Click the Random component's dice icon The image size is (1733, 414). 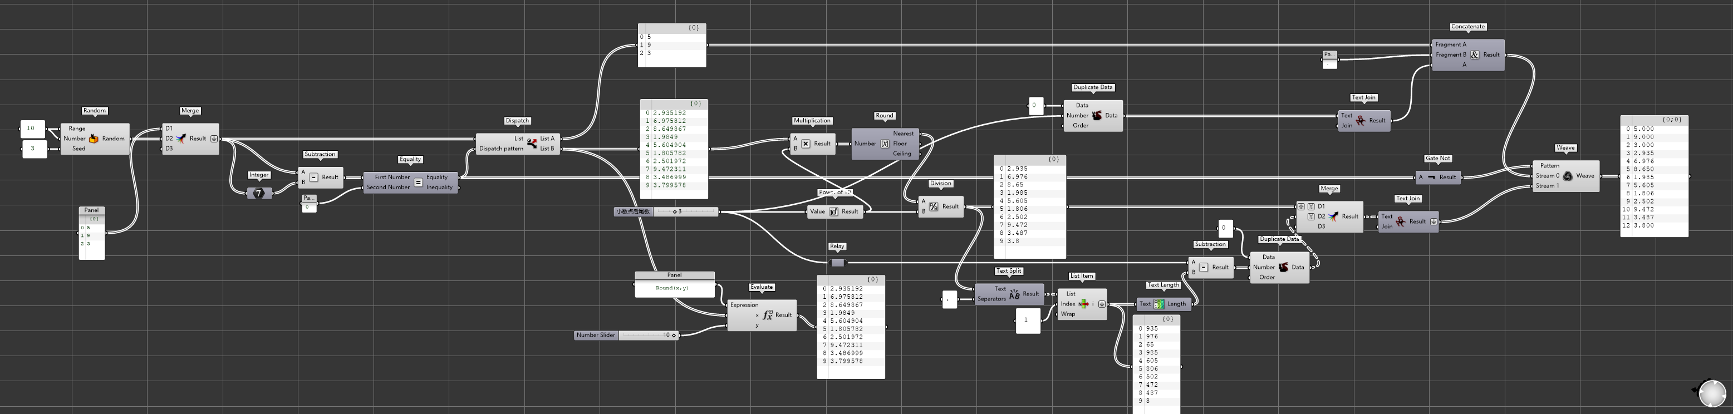coord(94,139)
